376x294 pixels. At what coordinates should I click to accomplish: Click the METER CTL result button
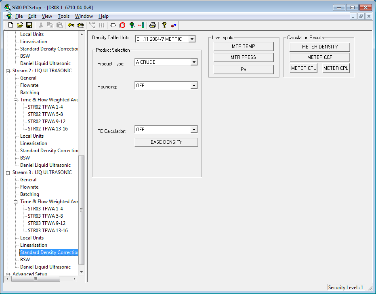coord(303,68)
